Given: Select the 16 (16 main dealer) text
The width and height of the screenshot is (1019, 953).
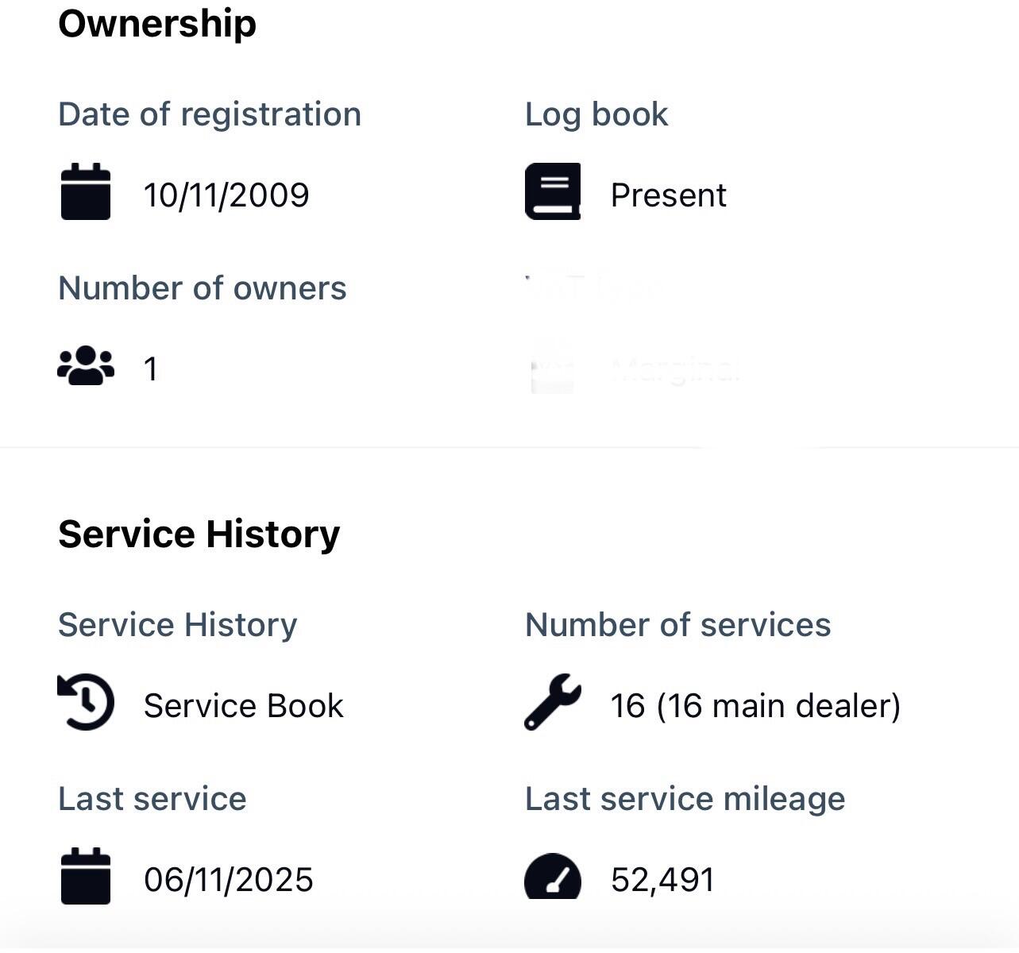Looking at the screenshot, I should pyautogui.click(x=755, y=706).
